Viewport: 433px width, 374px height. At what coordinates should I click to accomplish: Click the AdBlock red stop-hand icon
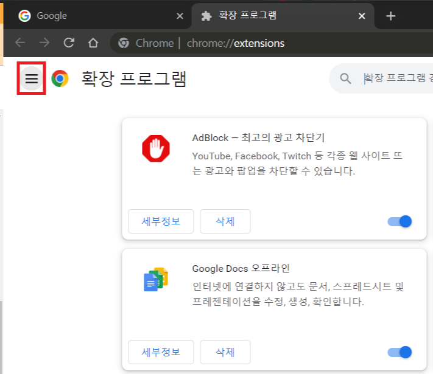[156, 148]
